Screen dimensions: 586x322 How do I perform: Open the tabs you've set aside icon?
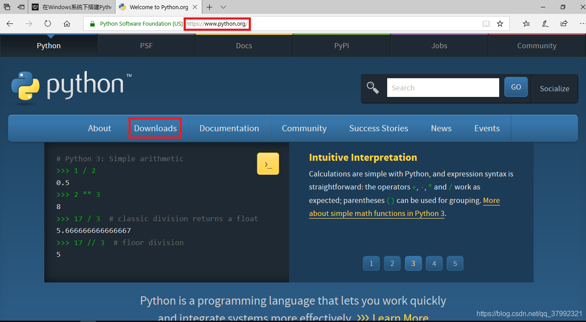7,7
